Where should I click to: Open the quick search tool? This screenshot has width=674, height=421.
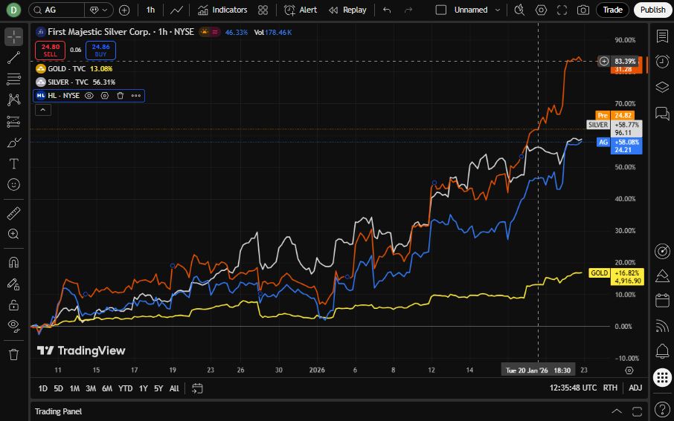[x=519, y=10]
